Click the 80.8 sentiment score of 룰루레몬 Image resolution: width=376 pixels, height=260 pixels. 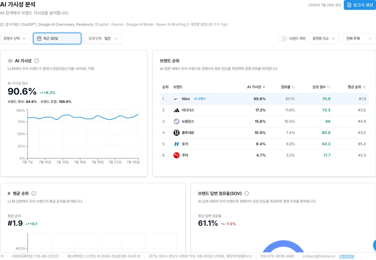pyautogui.click(x=326, y=133)
